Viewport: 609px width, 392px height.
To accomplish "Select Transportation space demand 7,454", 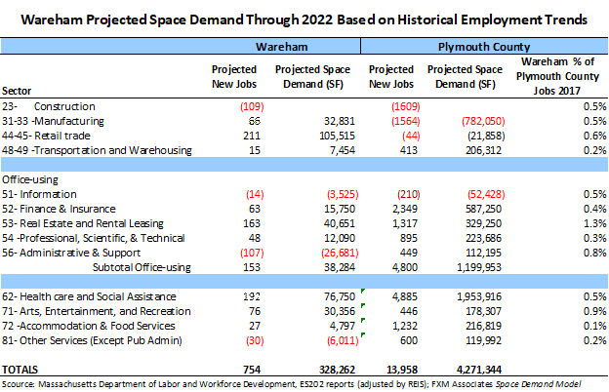I will tap(343, 150).
